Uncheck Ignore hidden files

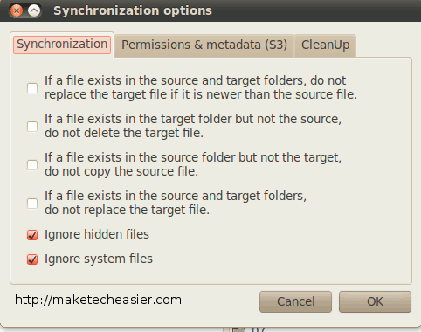pyautogui.click(x=32, y=235)
